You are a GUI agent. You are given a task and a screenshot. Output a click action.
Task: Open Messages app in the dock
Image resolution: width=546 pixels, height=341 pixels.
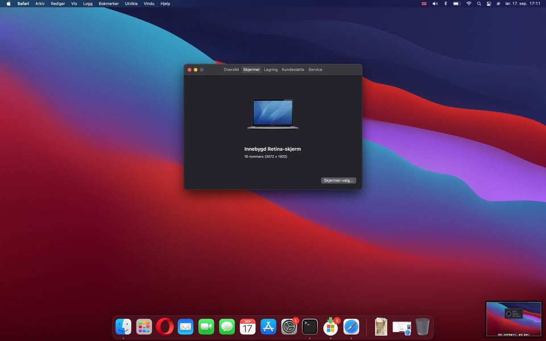point(227,326)
